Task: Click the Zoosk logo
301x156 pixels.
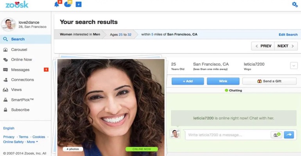Action: coord(17,5)
